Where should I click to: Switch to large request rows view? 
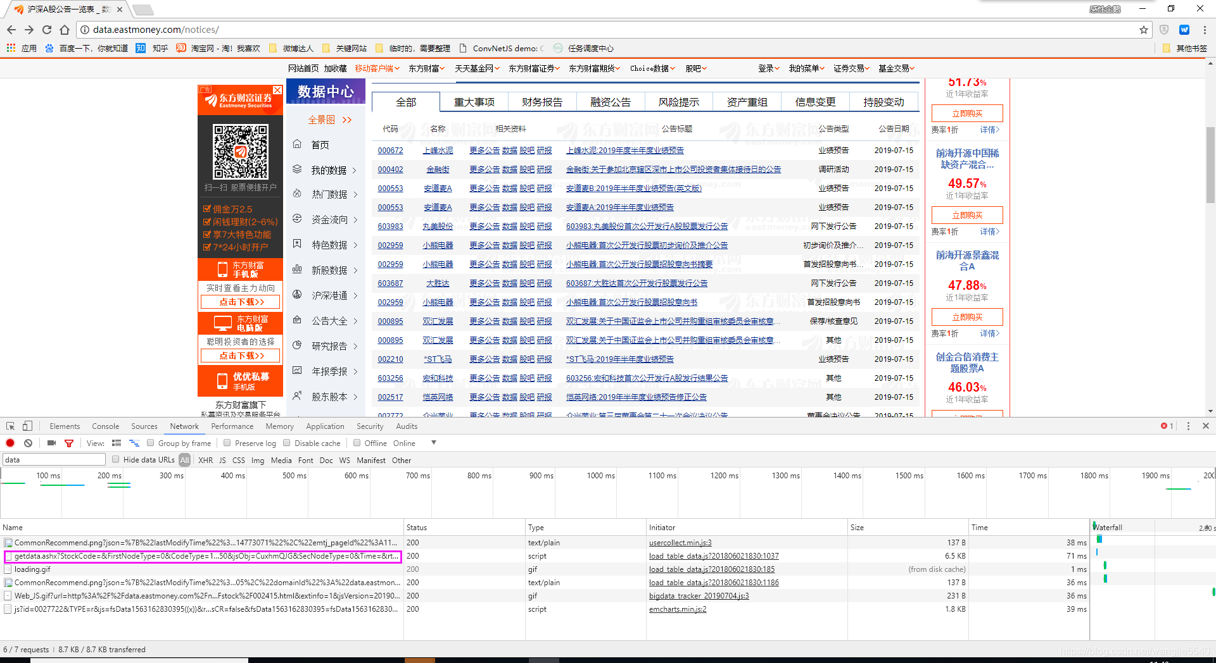[x=117, y=443]
